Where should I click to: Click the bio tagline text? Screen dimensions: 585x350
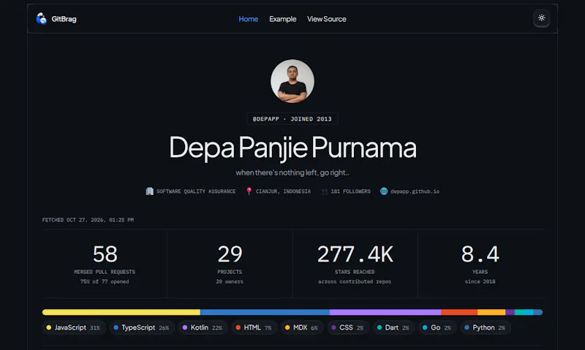pyautogui.click(x=292, y=172)
